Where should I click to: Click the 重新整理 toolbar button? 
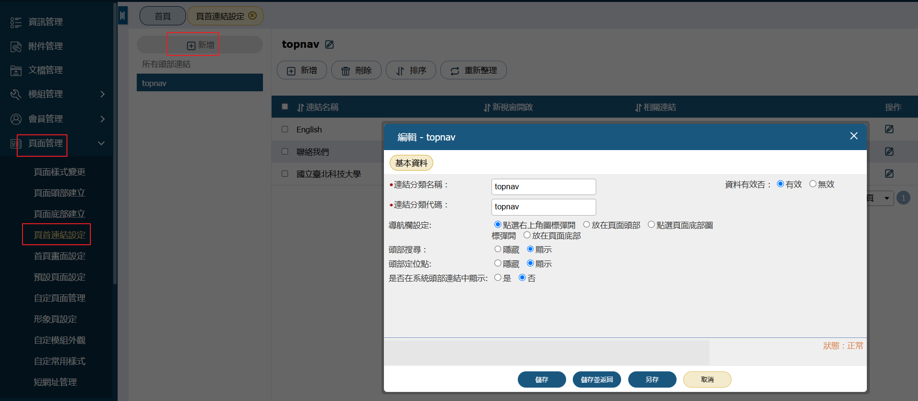click(x=473, y=70)
